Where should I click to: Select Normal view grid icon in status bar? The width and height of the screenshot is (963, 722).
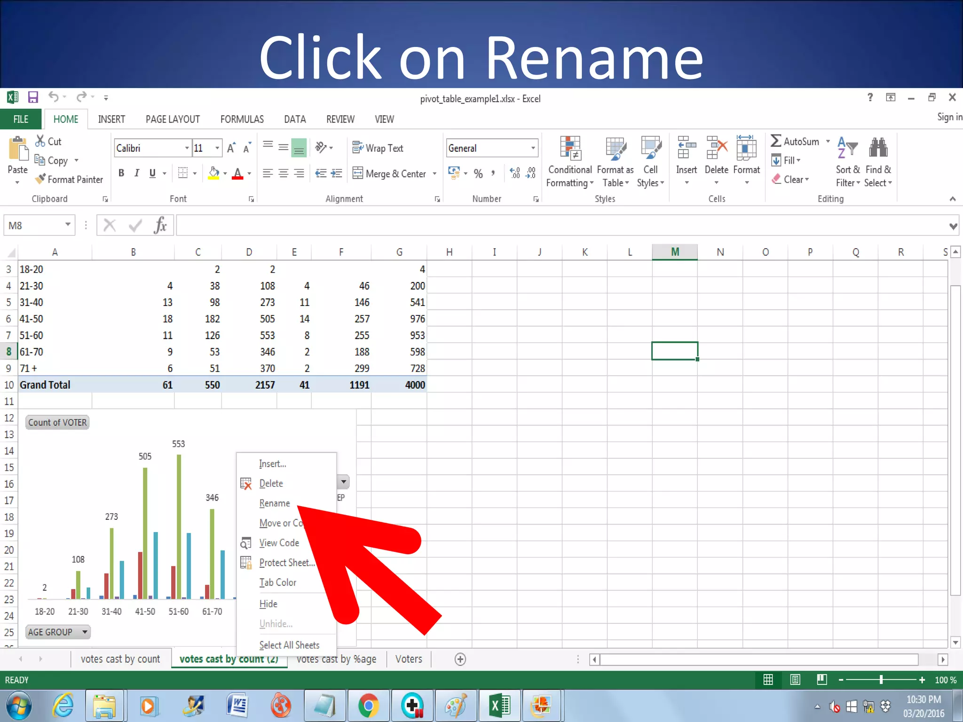pos(768,680)
